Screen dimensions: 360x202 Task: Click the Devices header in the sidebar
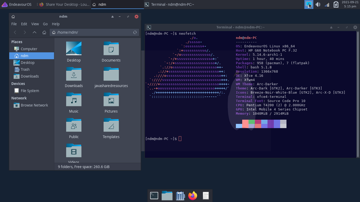tap(18, 84)
